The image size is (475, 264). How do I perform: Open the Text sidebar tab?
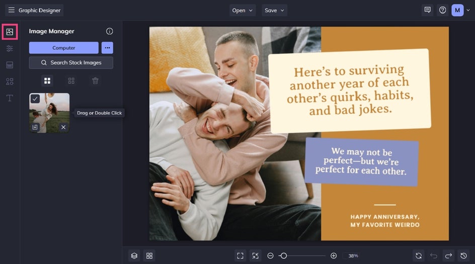tap(10, 98)
